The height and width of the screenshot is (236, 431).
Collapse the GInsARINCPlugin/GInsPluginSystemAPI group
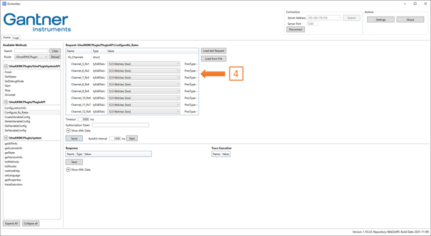(x=6, y=66)
